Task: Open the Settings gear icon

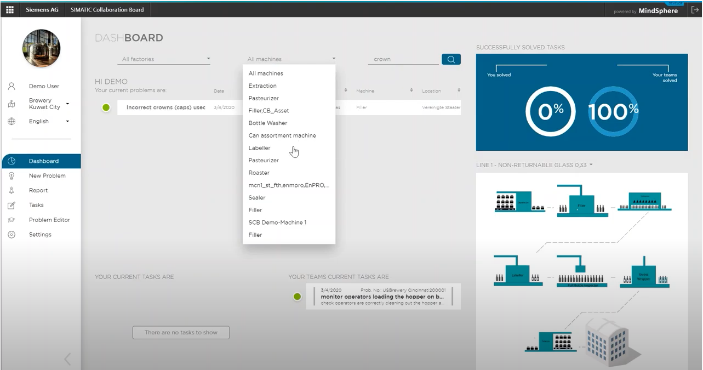Action: click(12, 235)
